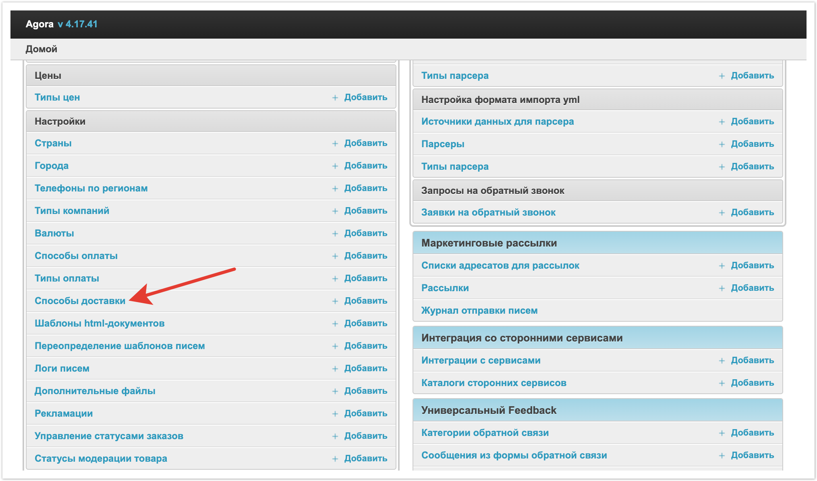
Task: Click plus icon next to Парсеры
Action: [x=722, y=144]
